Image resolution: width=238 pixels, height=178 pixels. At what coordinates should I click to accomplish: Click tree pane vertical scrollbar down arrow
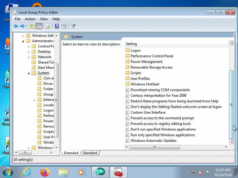57,147
